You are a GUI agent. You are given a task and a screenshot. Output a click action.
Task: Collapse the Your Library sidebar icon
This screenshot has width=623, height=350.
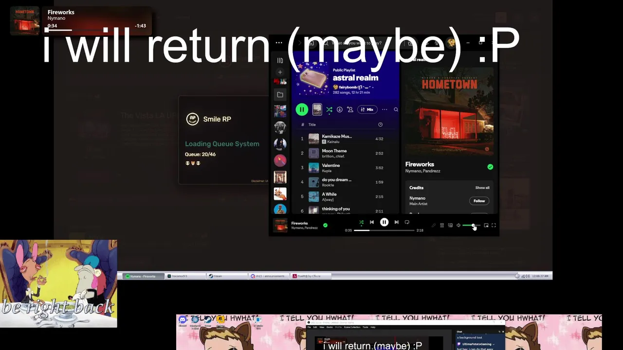[x=280, y=61]
